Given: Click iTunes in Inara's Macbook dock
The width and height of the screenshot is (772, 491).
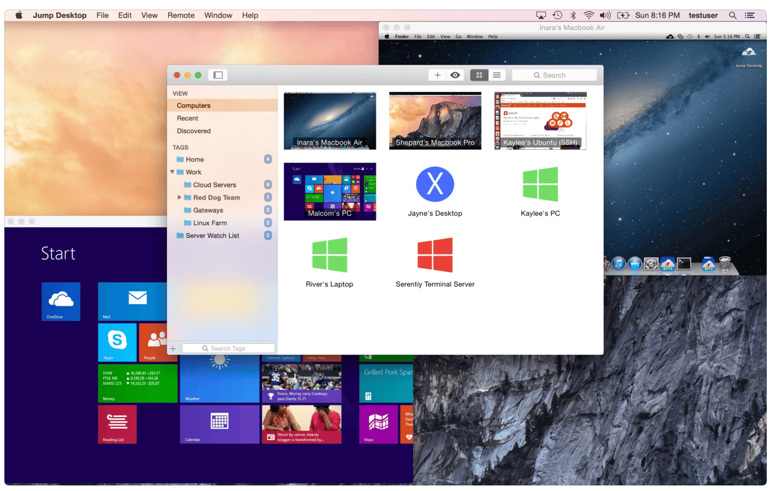Looking at the screenshot, I should (x=618, y=264).
